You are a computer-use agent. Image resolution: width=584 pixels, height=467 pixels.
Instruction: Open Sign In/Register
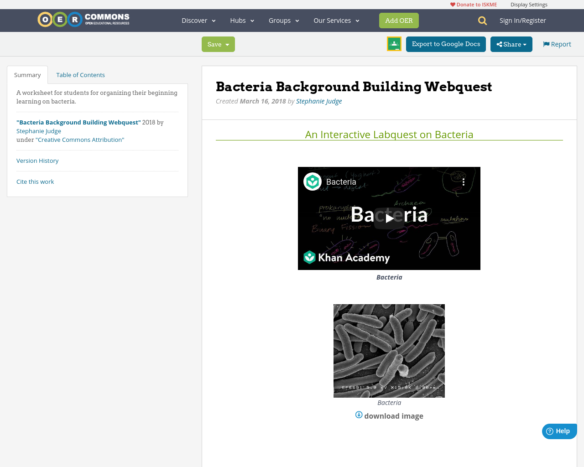522,20
